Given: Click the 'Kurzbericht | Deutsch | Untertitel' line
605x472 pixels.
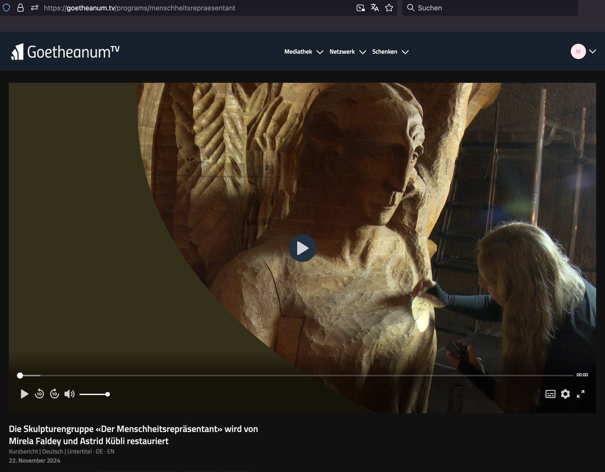Looking at the screenshot, I should (x=62, y=451).
